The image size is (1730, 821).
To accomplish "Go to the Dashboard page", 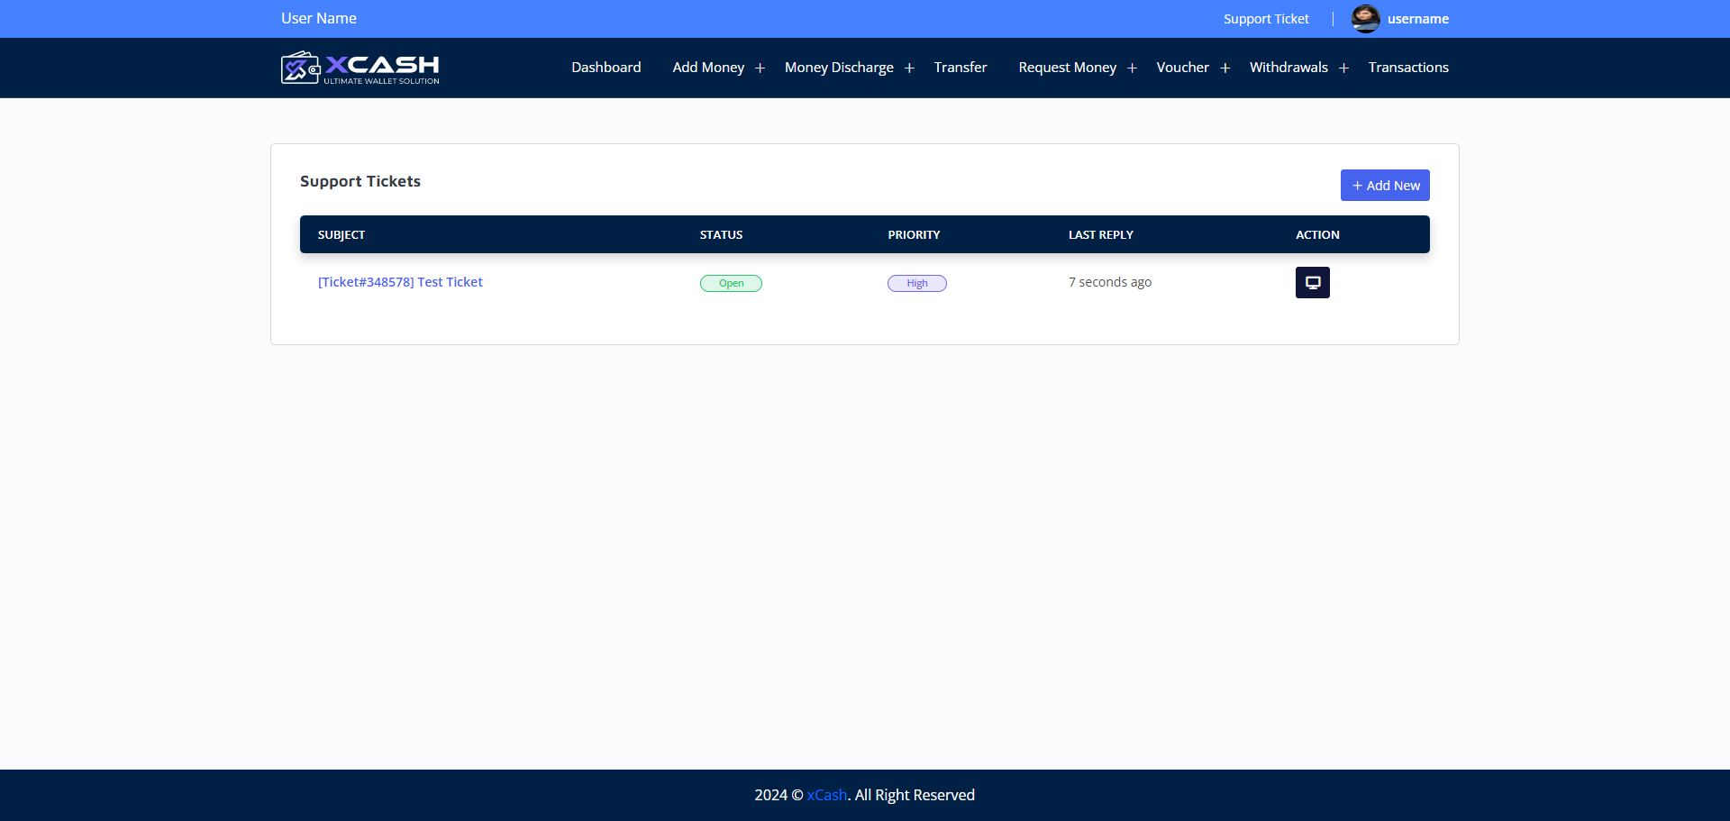I will (605, 67).
